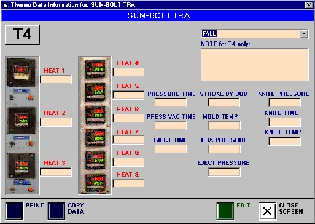This screenshot has height=224, width=315.
Task: Click the HEAT 7 controller photo
Action: click(95, 137)
